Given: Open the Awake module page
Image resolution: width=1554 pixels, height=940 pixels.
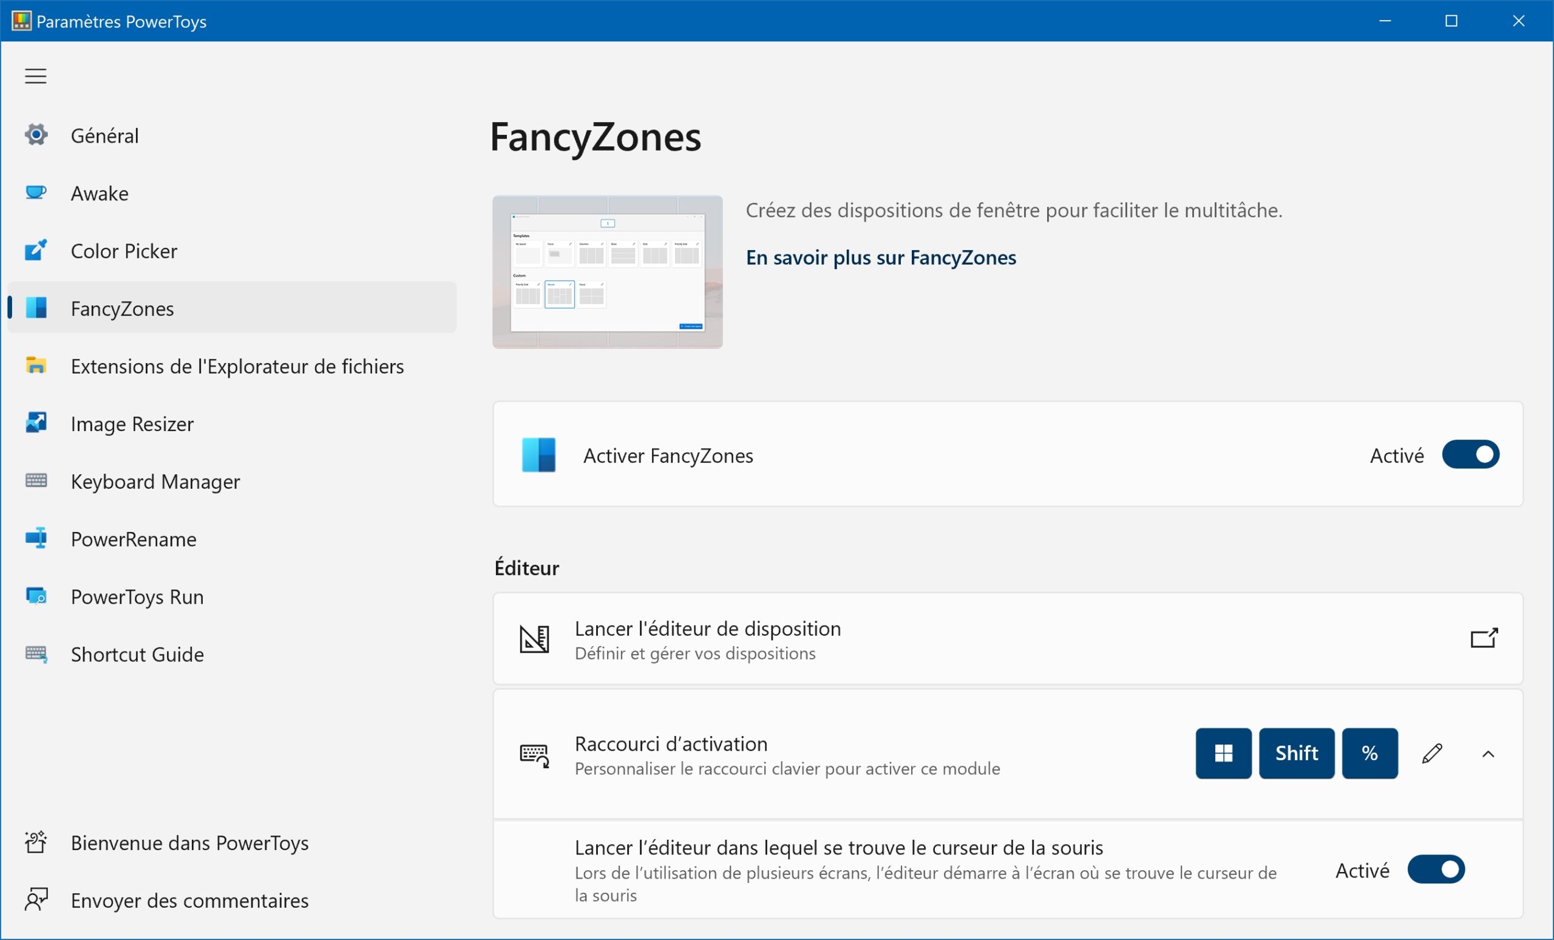Looking at the screenshot, I should click(231, 193).
